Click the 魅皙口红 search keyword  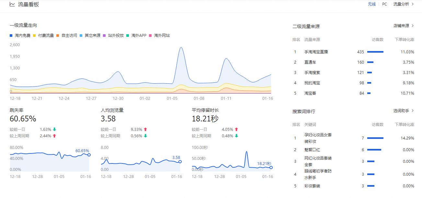[x=312, y=150]
